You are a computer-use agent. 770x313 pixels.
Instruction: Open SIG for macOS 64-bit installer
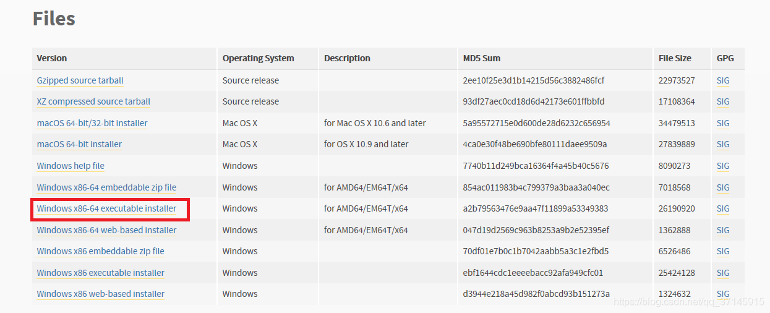pyautogui.click(x=723, y=144)
